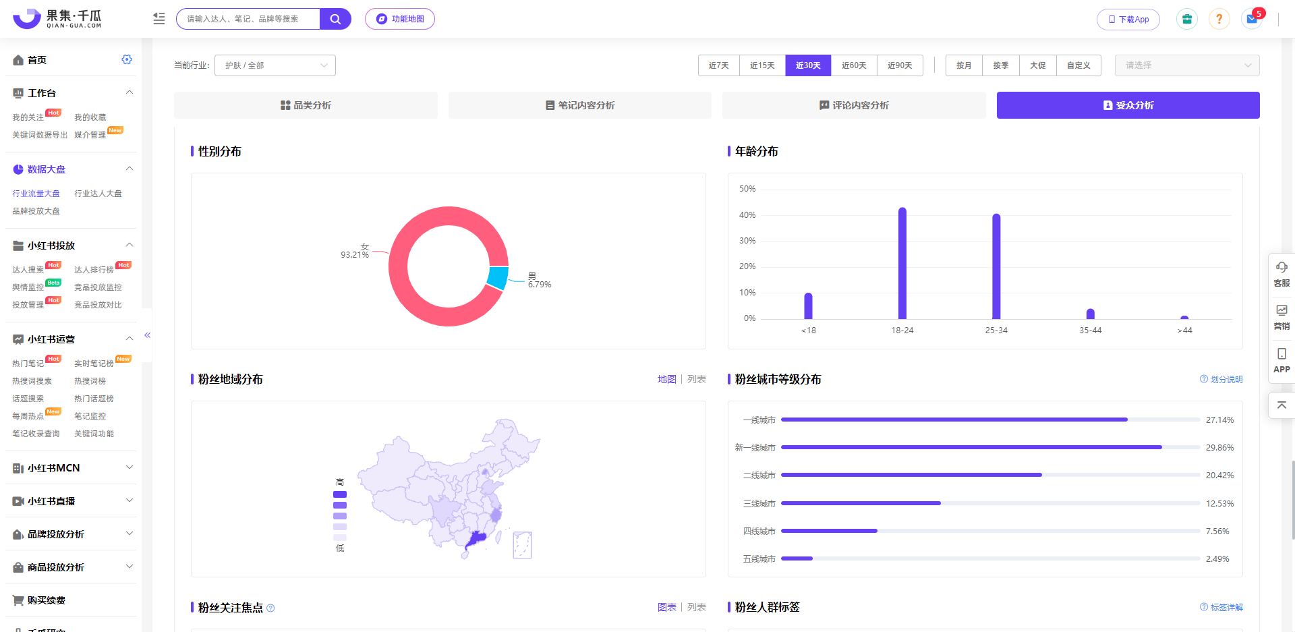Open 营销 marketing widget

pos(1282,317)
